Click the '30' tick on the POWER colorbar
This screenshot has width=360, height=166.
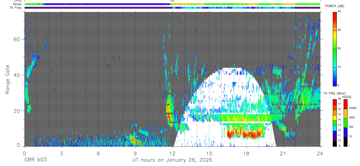click(x=340, y=30)
